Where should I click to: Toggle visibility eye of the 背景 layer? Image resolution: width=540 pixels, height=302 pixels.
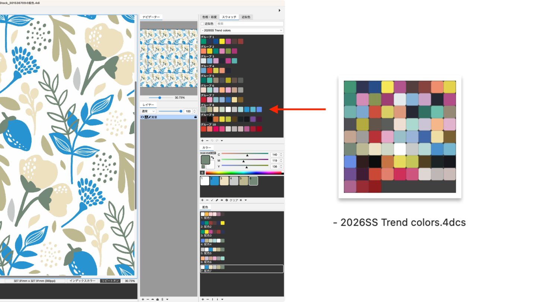142,117
